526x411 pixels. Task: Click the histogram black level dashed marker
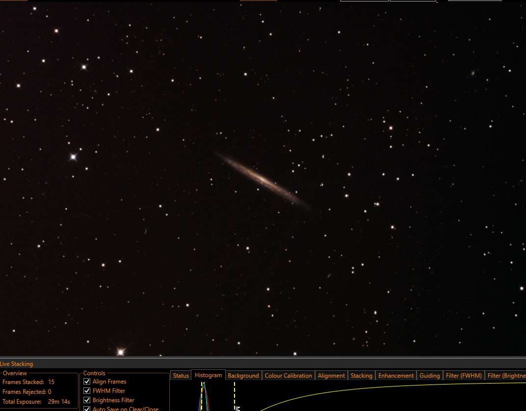202,396
